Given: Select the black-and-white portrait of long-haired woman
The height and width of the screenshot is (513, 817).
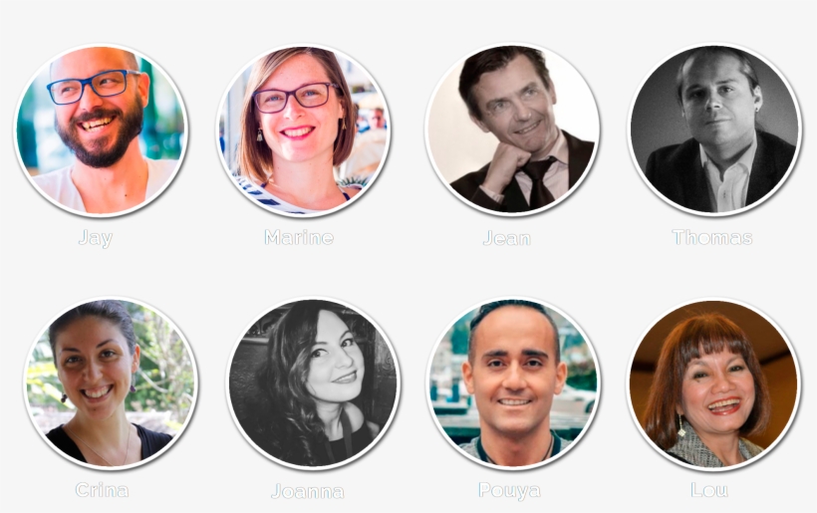Looking at the screenshot, I should click(x=313, y=384).
